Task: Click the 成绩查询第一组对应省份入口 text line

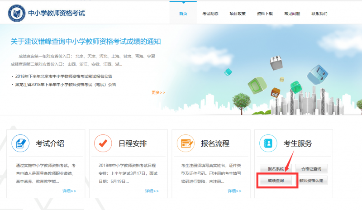Action: 87,56
